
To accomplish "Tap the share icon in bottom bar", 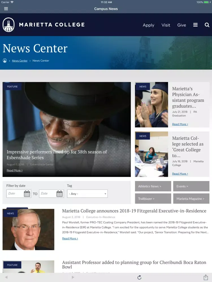I will point(206,277).
